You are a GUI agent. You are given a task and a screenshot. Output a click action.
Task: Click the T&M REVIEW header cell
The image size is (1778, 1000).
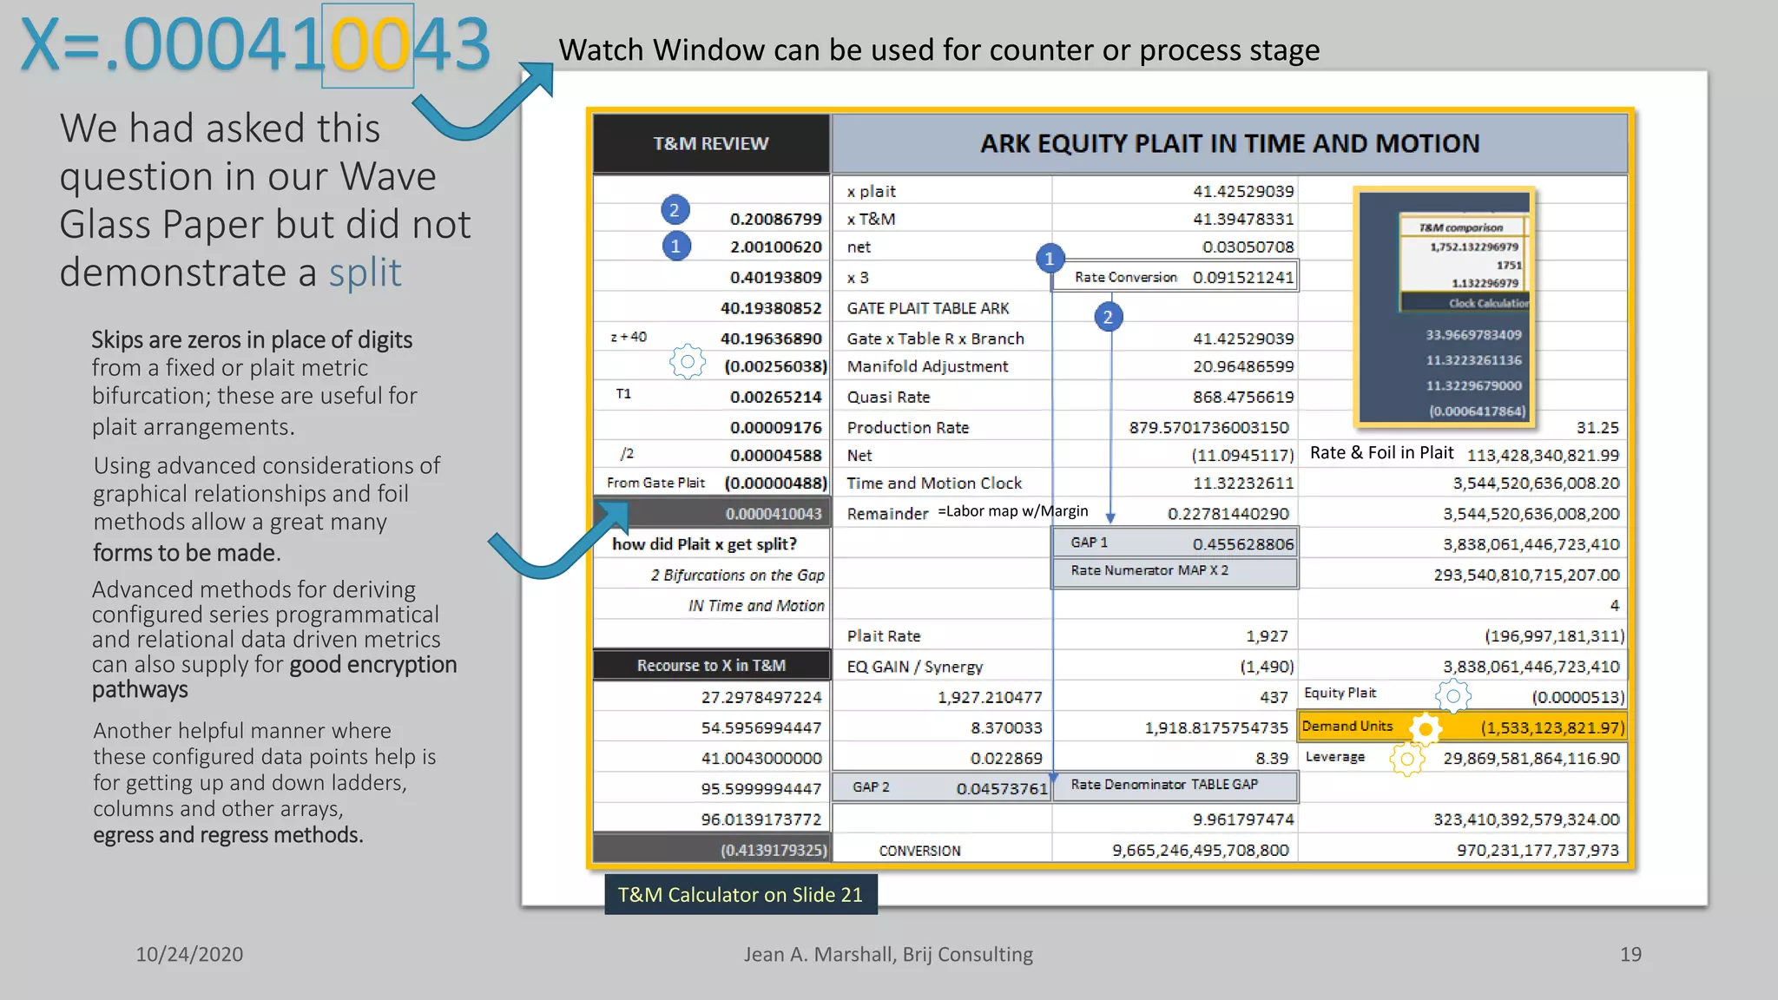point(711,144)
